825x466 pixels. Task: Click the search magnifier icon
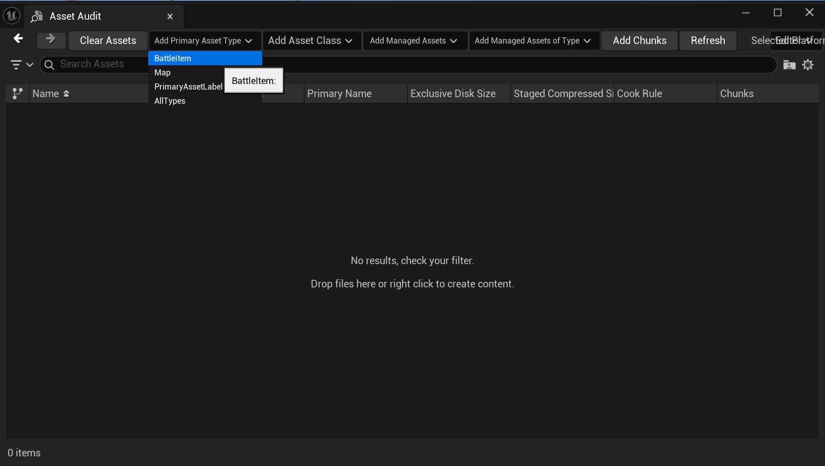click(49, 64)
